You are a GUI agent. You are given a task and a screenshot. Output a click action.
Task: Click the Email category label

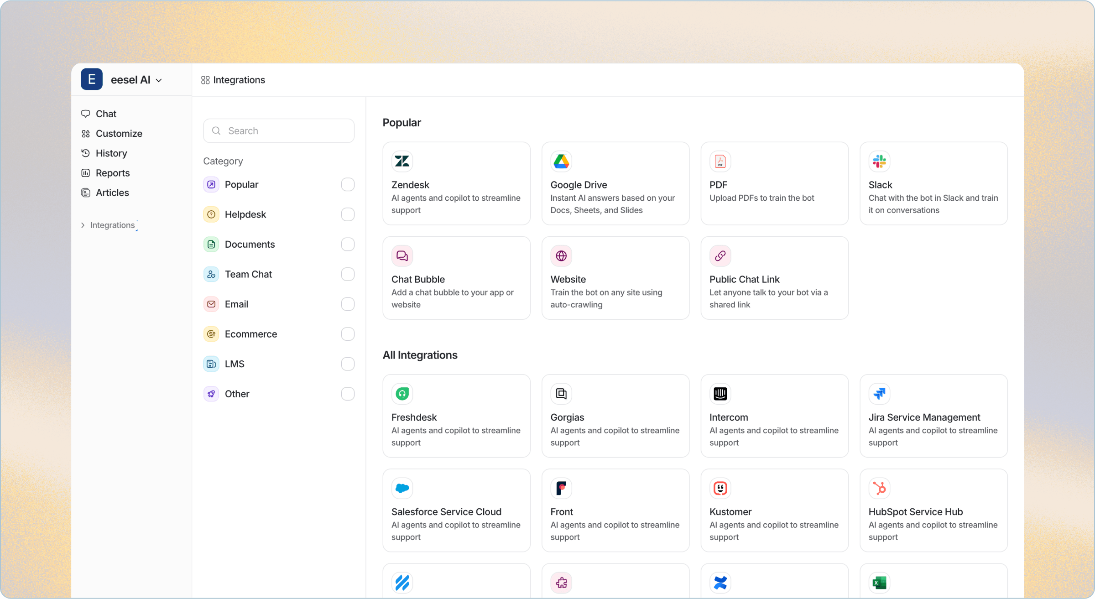click(236, 304)
